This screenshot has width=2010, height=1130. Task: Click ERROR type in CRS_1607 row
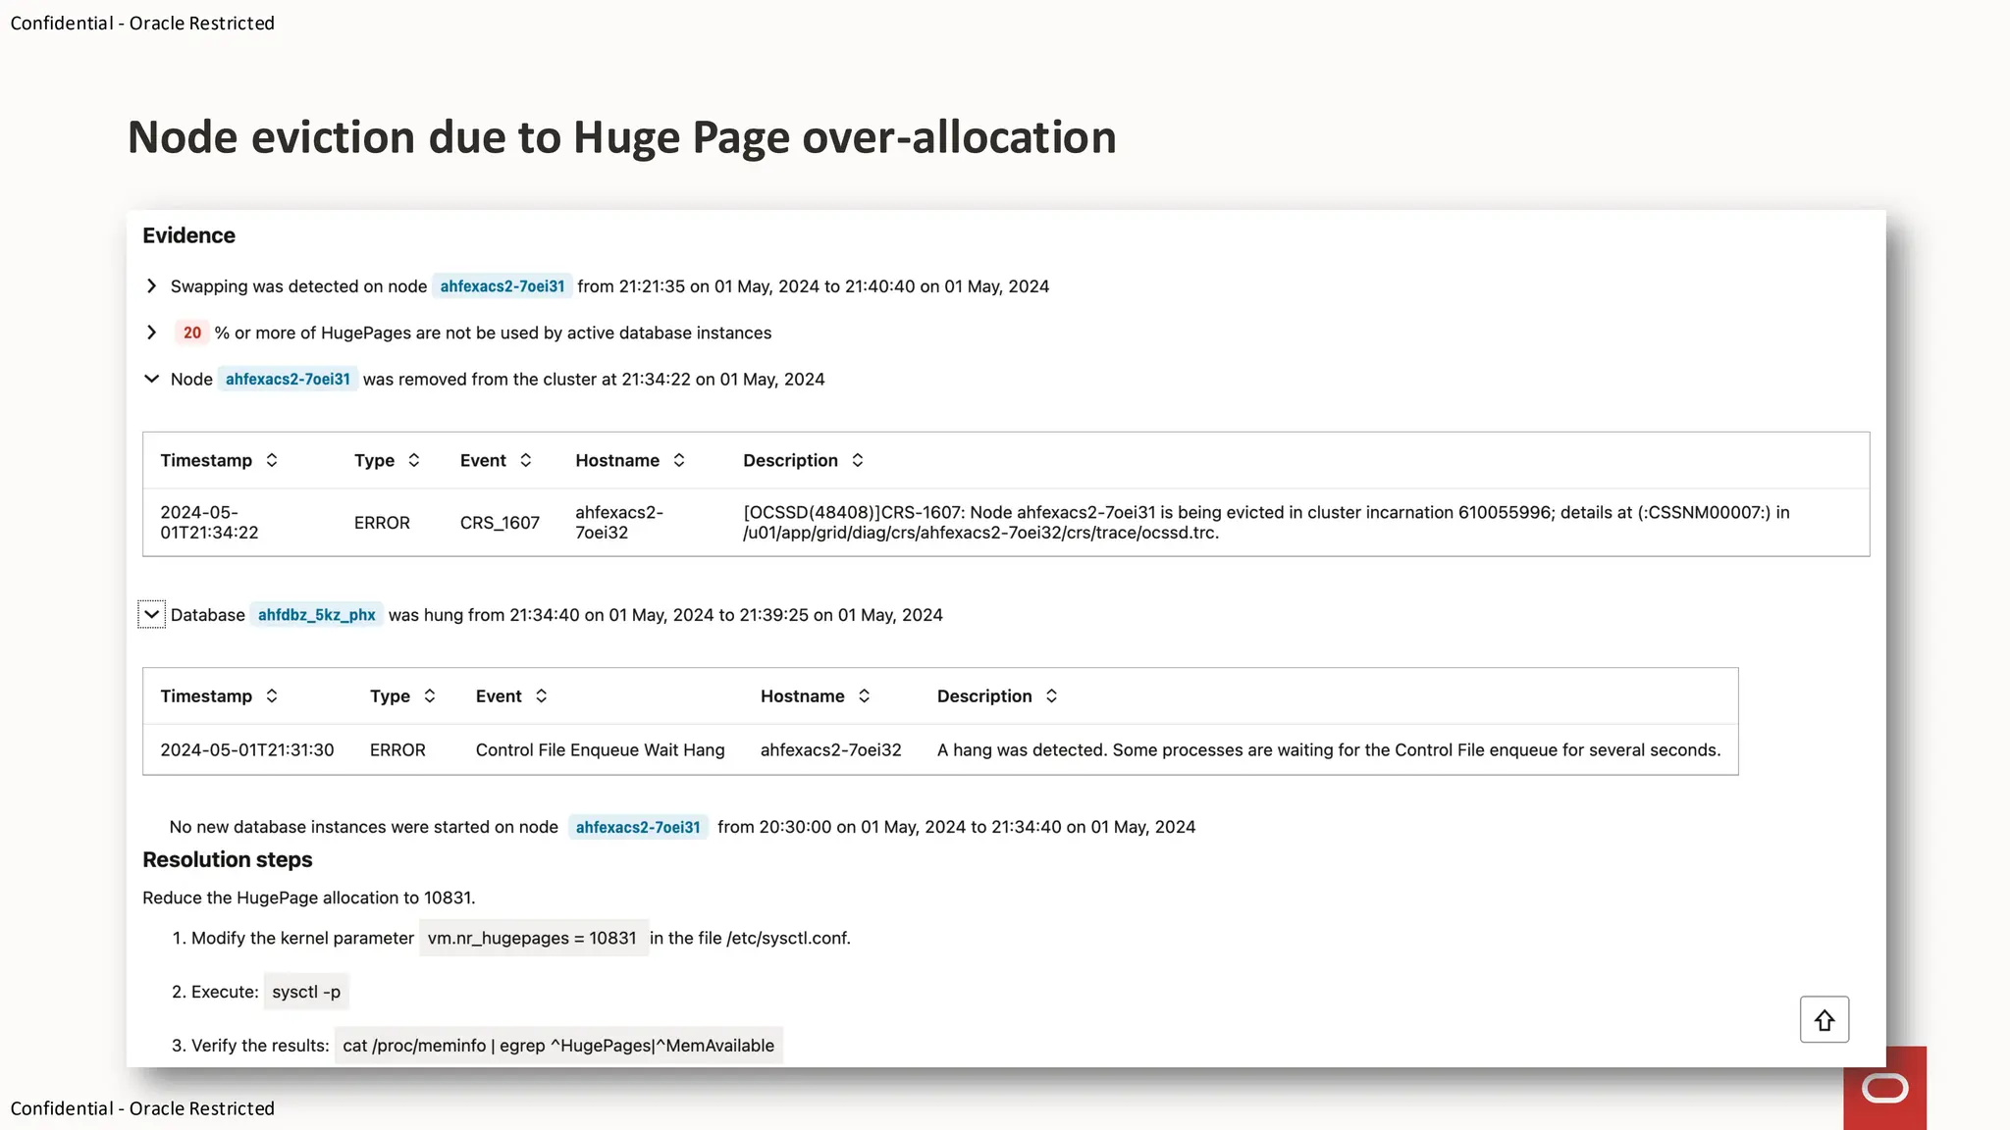point(382,523)
